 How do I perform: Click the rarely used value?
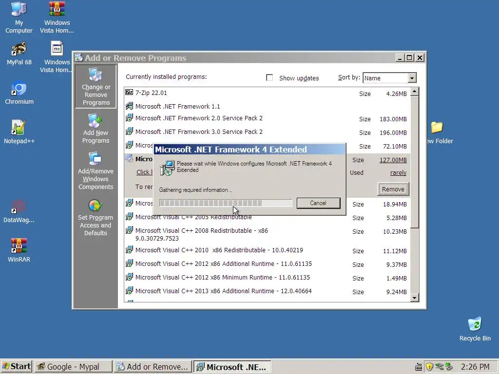pyautogui.click(x=398, y=173)
